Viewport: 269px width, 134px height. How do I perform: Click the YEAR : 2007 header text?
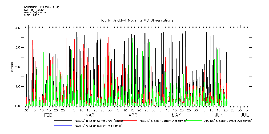31,15
